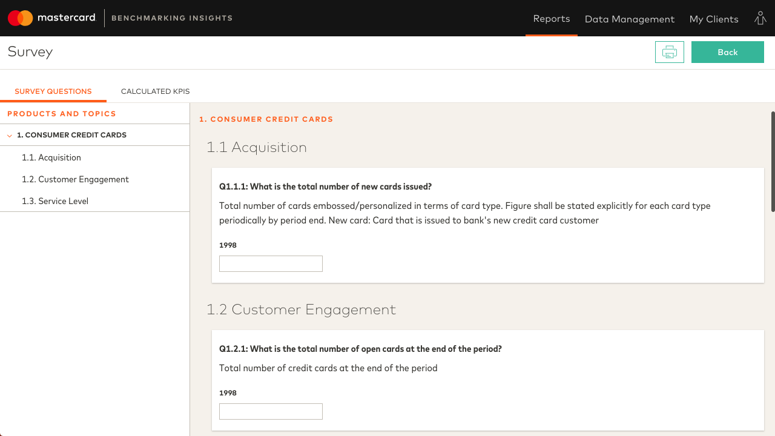Click the BENCHMARKING INSIGHTS label
The image size is (775, 436).
pos(171,18)
